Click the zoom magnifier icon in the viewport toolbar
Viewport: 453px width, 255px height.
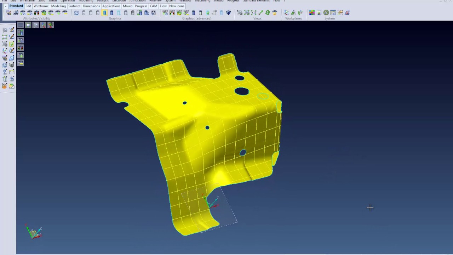point(35,25)
